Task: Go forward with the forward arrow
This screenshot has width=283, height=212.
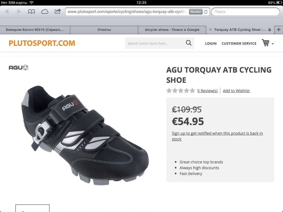Action: tap(19, 12)
